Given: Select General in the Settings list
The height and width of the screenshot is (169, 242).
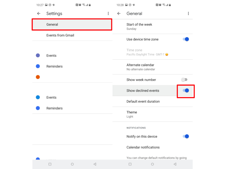Looking at the screenshot, I should pyautogui.click(x=72, y=24).
